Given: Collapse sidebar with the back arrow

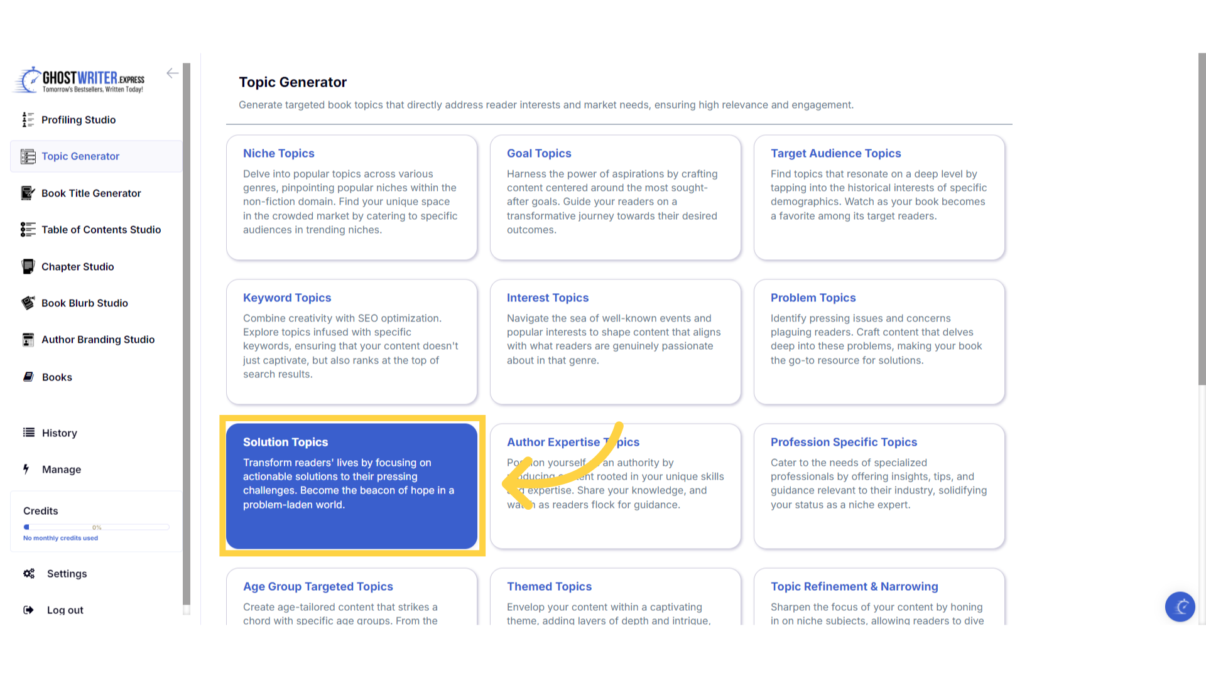Looking at the screenshot, I should [x=172, y=73].
